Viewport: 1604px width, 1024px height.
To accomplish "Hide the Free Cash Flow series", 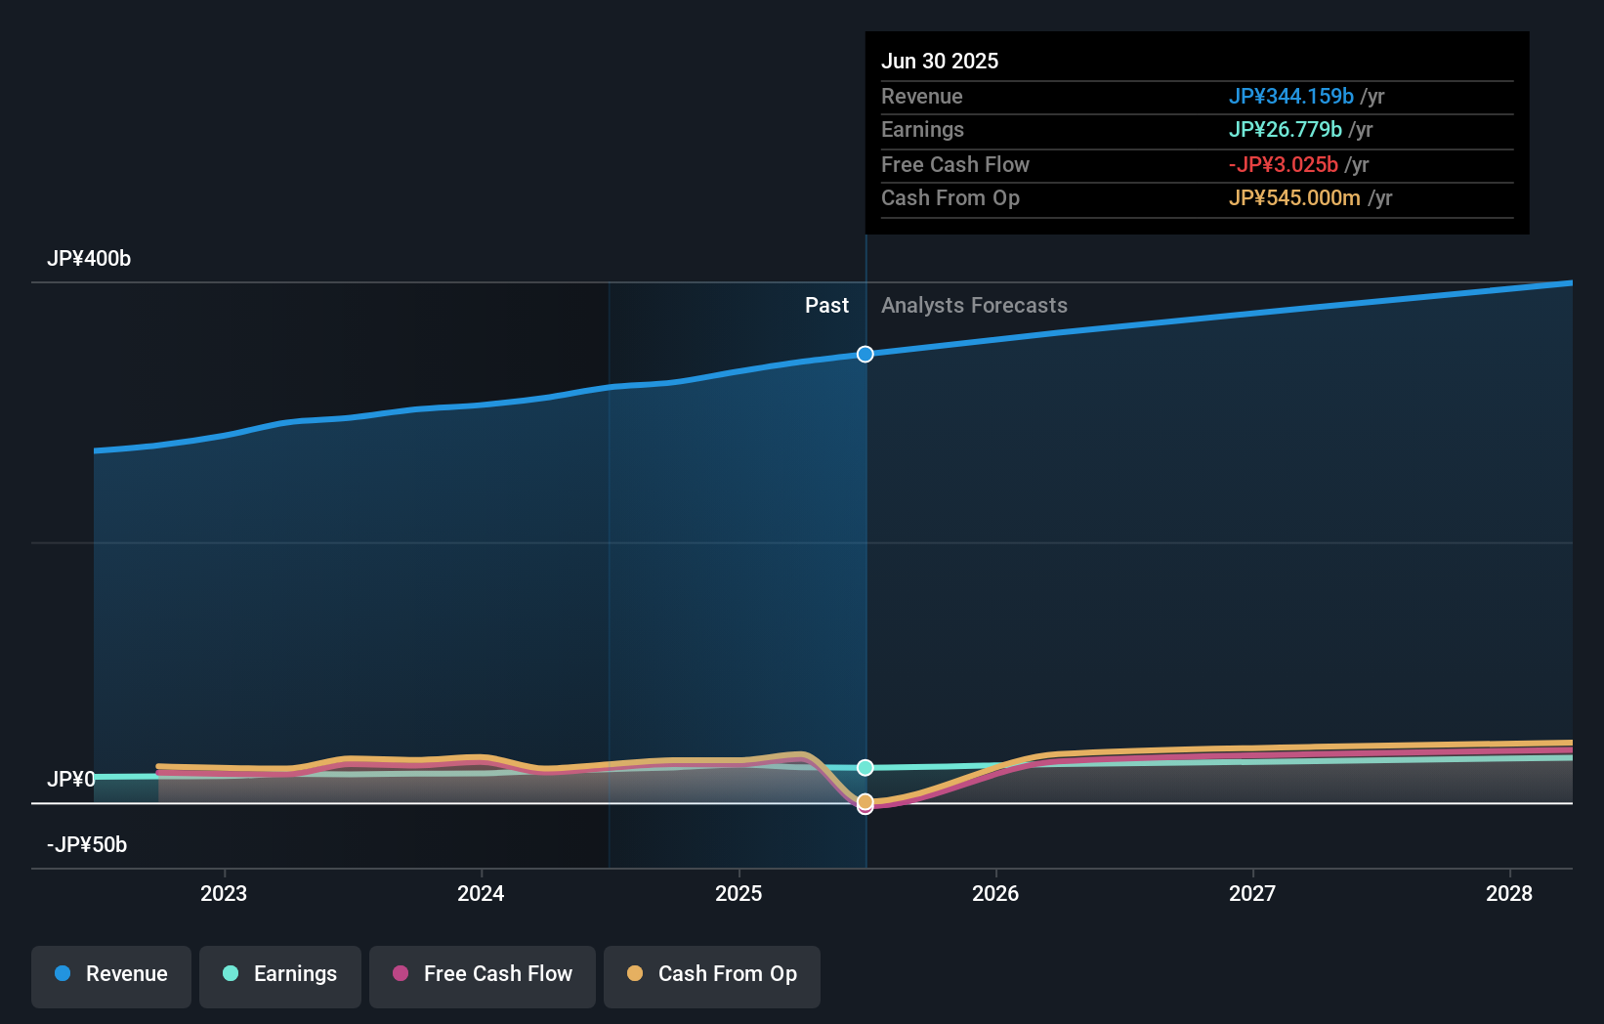I will (482, 974).
